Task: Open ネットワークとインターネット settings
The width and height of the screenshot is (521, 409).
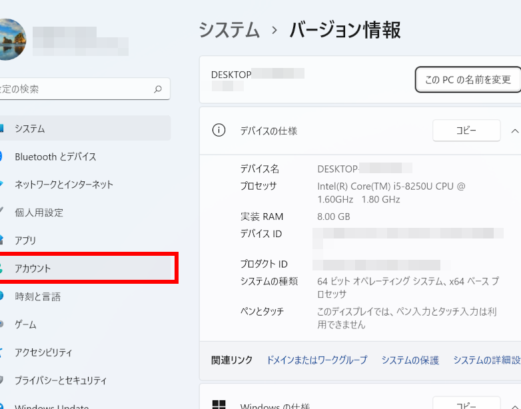Action: [85, 185]
